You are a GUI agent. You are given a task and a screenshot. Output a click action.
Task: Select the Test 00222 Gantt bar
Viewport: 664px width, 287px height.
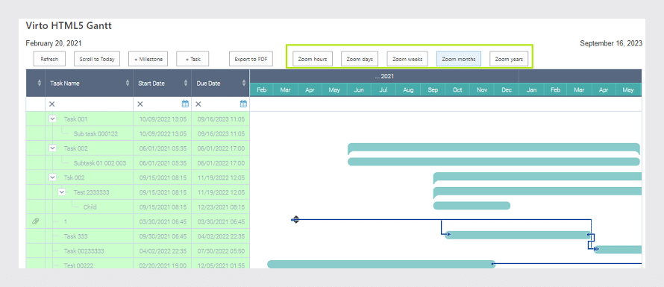pos(381,264)
